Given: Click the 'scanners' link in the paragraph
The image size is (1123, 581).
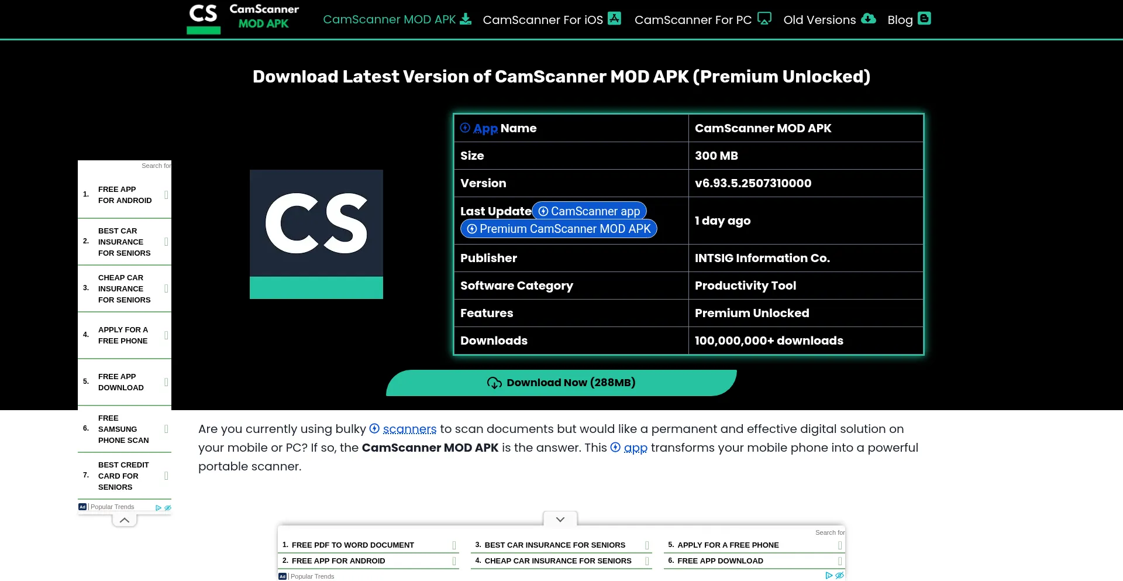Looking at the screenshot, I should 409,429.
